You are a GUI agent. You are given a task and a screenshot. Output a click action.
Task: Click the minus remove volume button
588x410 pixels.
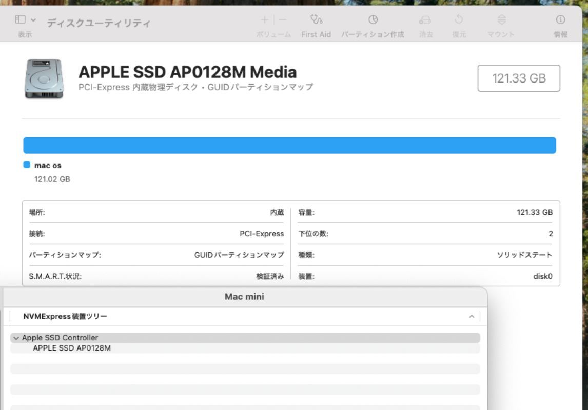point(283,20)
